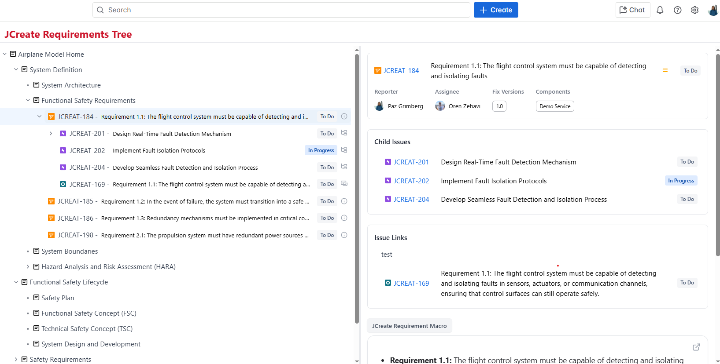This screenshot has width=720, height=364.
Task: Select System Boundaries page
Action: coord(70,251)
